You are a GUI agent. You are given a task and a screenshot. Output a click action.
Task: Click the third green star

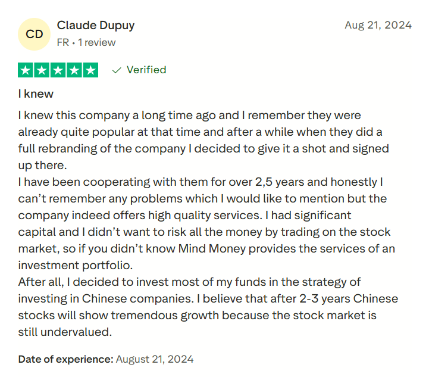[x=58, y=70]
